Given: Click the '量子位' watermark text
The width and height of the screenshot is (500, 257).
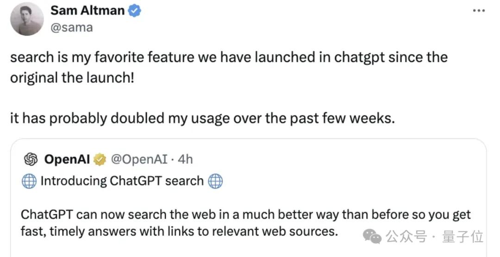Looking at the screenshot, I should 463,237.
